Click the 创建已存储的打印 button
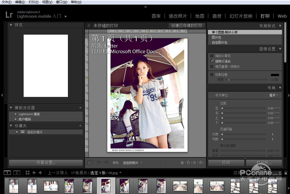The height and width of the screenshot is (194, 290). [186, 26]
